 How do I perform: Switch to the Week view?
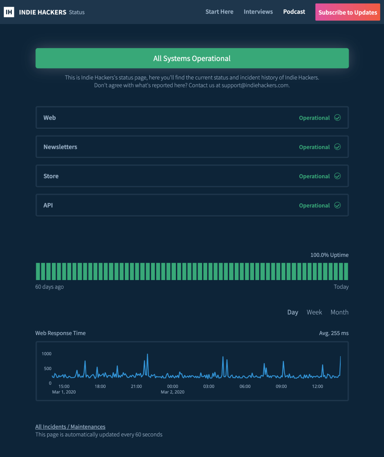coord(314,312)
